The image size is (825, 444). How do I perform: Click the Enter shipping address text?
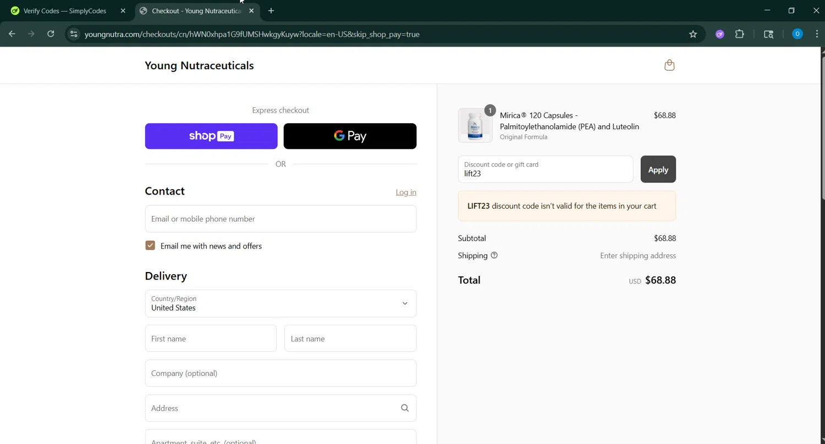638,256
